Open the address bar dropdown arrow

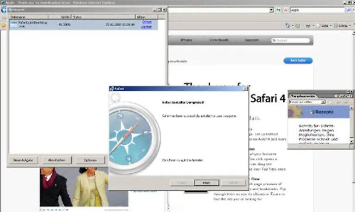tap(271, 10)
